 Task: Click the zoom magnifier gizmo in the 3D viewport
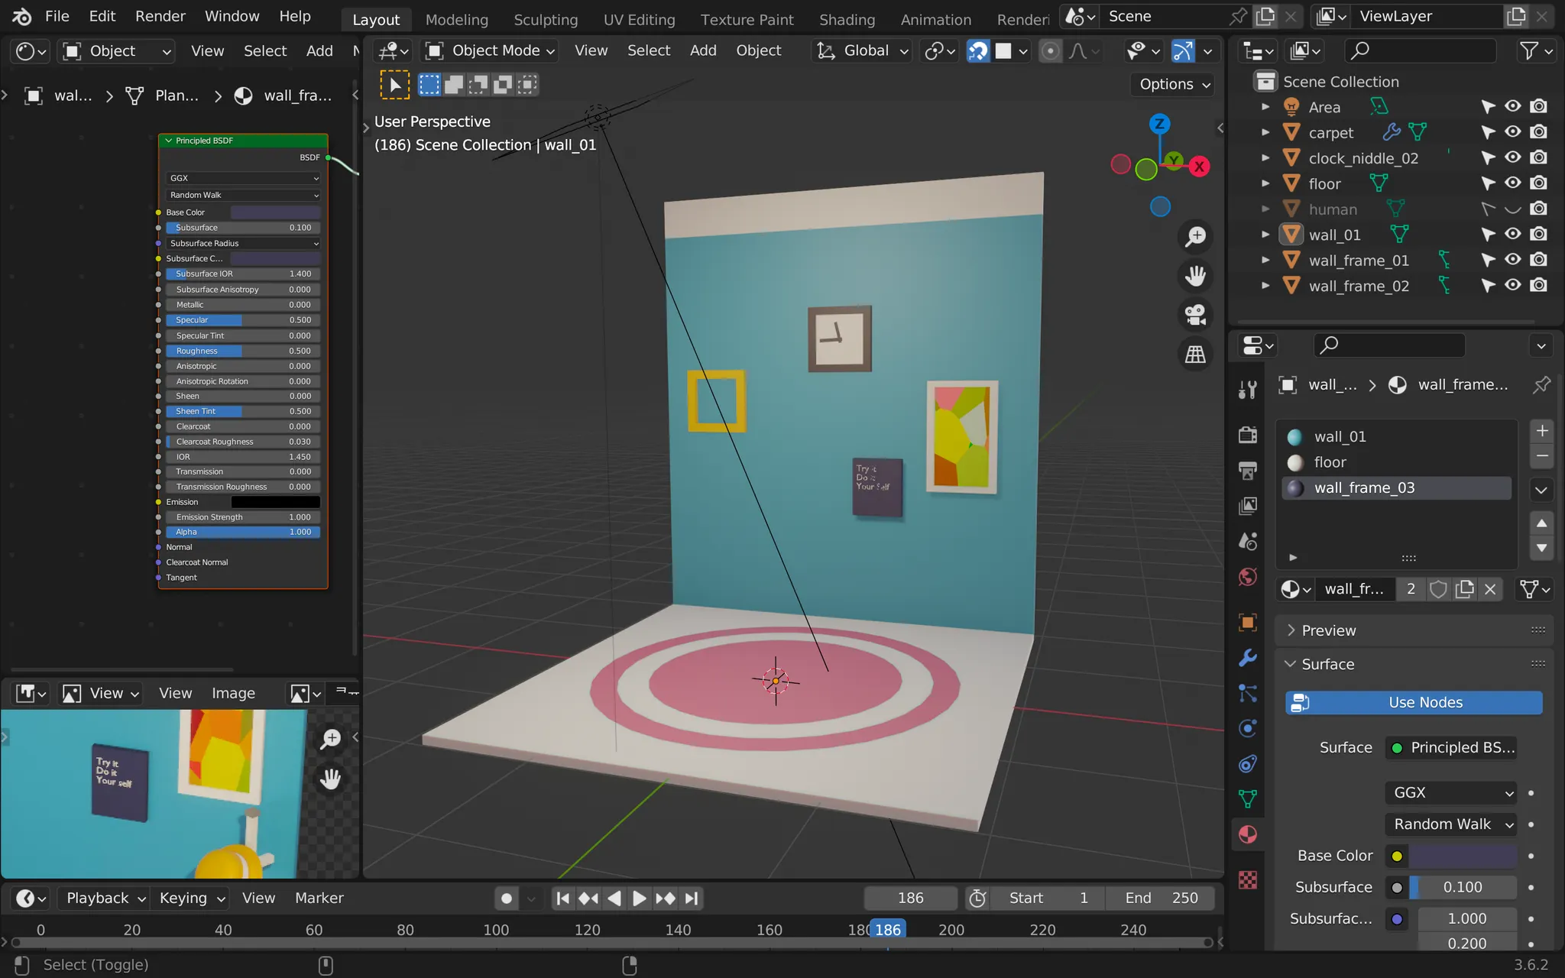(x=1195, y=237)
